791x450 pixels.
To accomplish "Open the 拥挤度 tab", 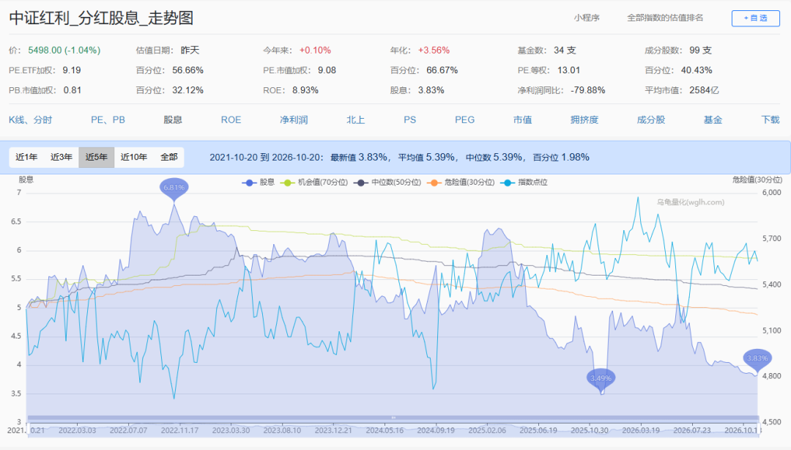I will pyautogui.click(x=584, y=119).
